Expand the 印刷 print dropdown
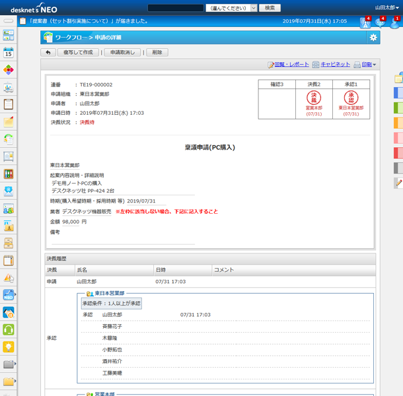The height and width of the screenshot is (396, 403). coord(365,65)
